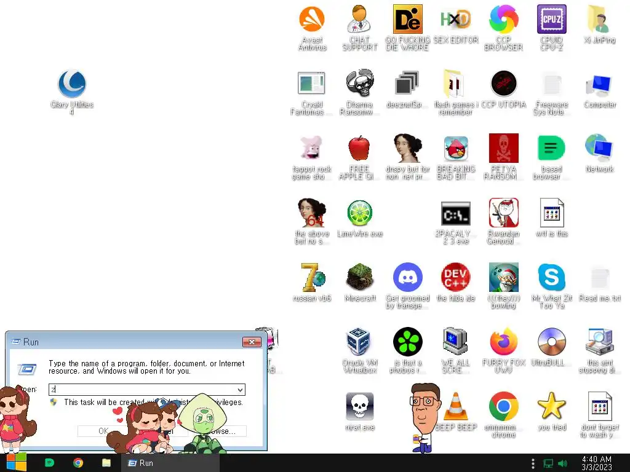Open the HxD hex editor icon
The height and width of the screenshot is (472, 630).
click(x=456, y=19)
